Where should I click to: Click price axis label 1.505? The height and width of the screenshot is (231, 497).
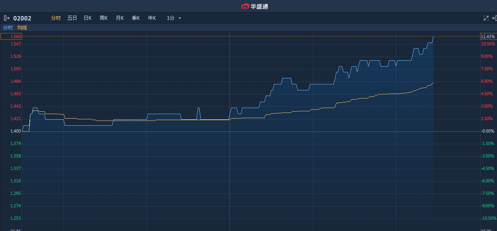tap(16, 69)
